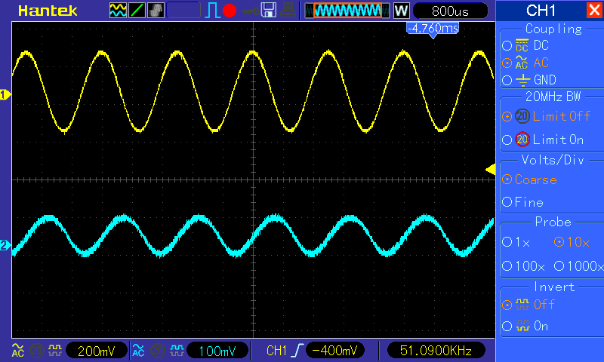Select Coarse Volts/Div option
Viewport: 604px width, 362px height.
coord(507,179)
